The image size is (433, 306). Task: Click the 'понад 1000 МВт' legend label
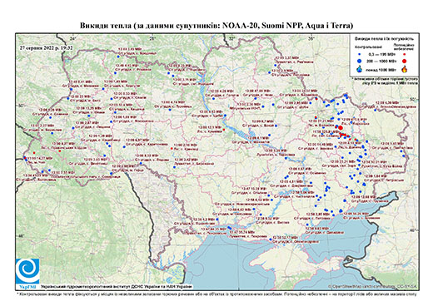point(381,69)
